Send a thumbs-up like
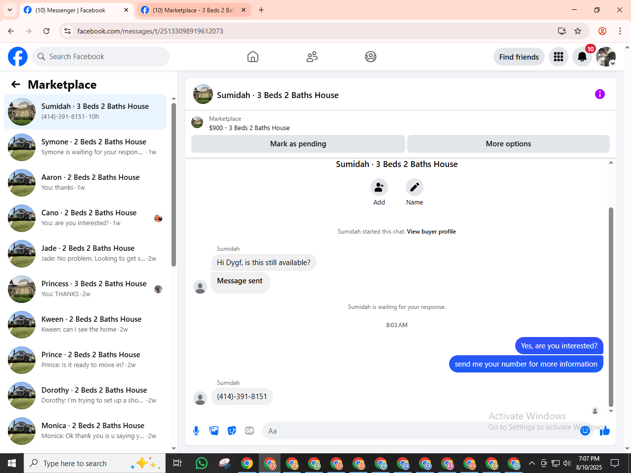The image size is (631, 473). click(x=605, y=431)
